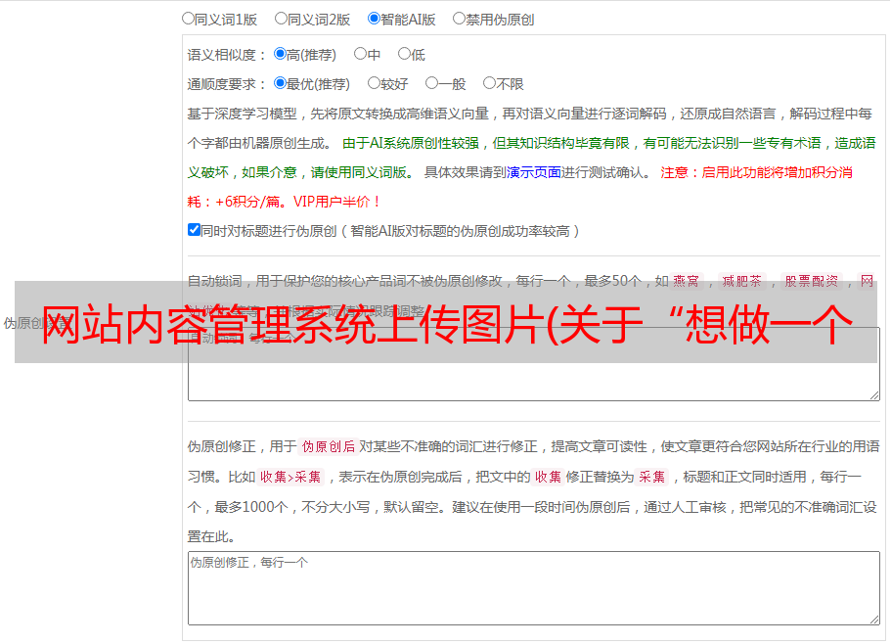Grab the 自动锁词 textarea resize handle
Screen dimensions: 891x644
874,395
